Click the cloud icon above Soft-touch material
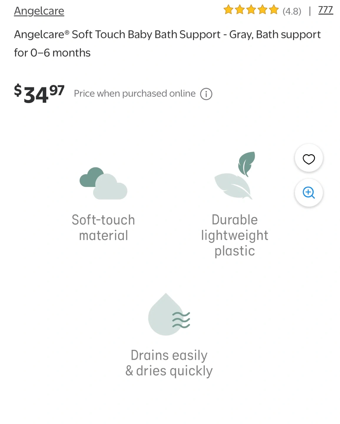 [x=103, y=184]
